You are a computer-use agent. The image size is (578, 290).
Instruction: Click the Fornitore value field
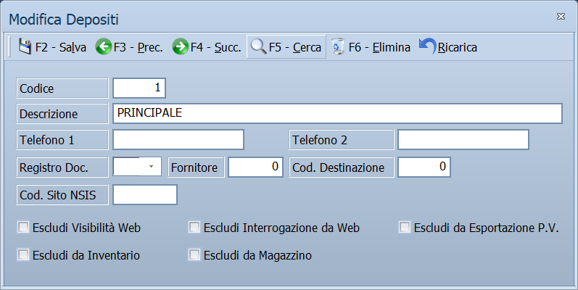click(x=255, y=167)
